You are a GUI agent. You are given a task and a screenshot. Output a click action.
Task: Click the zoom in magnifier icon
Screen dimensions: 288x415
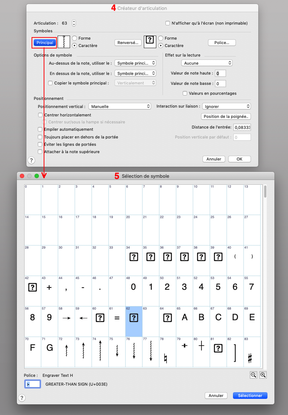click(263, 375)
